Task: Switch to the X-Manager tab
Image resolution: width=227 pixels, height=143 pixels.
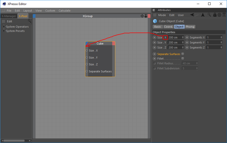Action: click(x=9, y=16)
